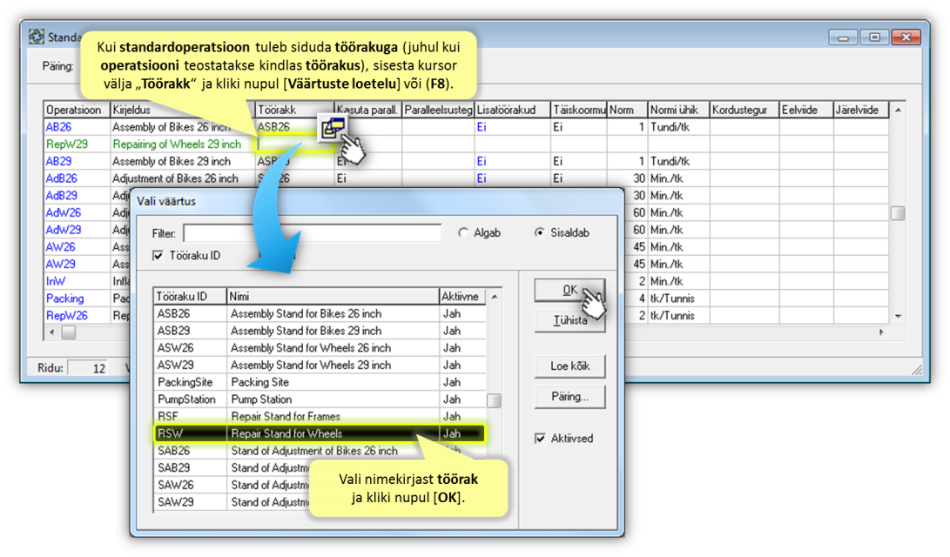
Task: Click the Väärtuste loetelu value list icon
Action: (x=333, y=128)
